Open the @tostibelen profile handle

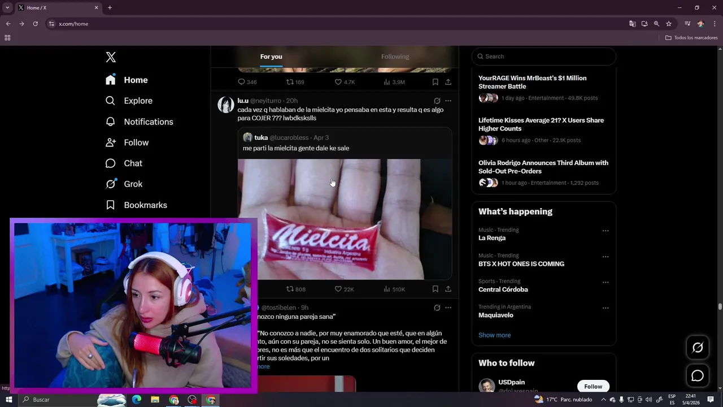(x=278, y=308)
